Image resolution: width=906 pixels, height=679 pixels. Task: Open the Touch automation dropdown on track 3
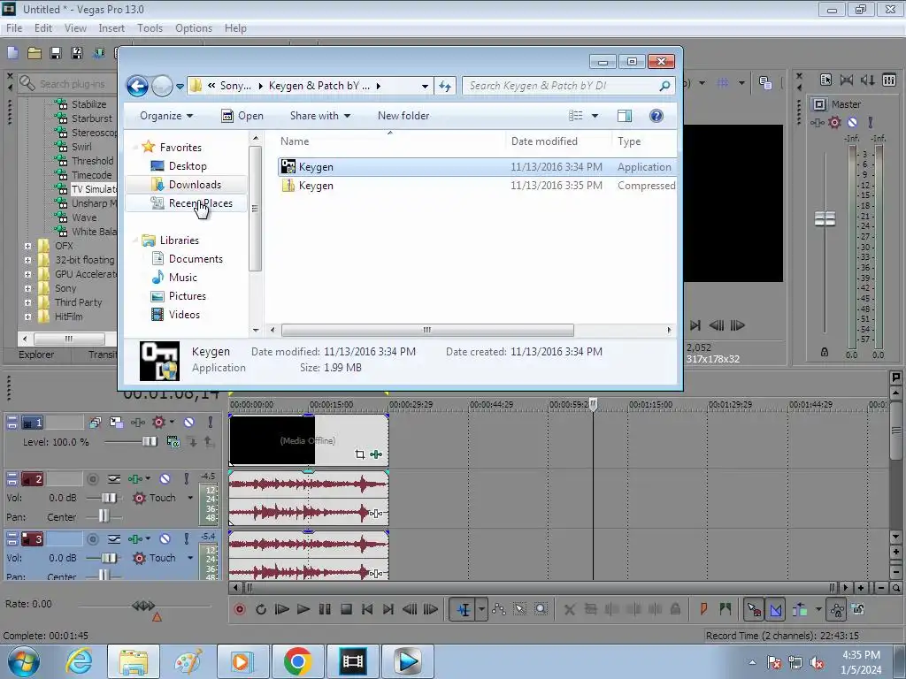[x=190, y=558]
